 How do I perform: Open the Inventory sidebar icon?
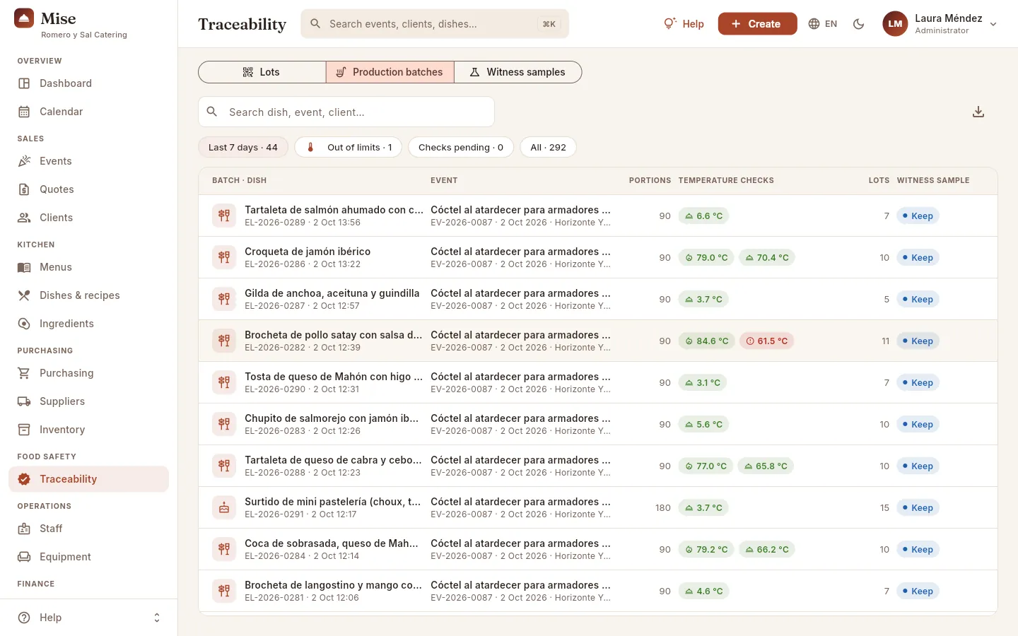coord(24,430)
